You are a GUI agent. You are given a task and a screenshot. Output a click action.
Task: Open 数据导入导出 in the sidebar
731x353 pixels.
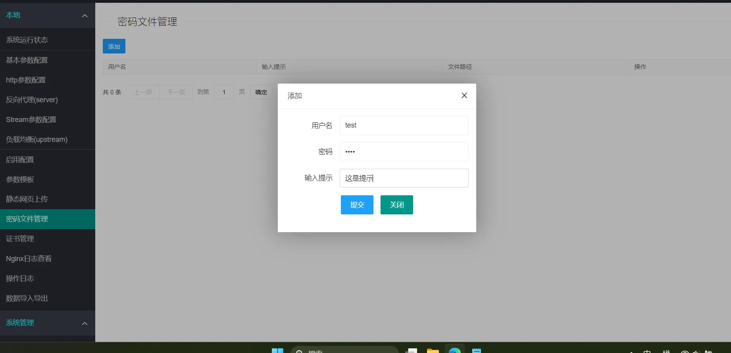(48, 298)
